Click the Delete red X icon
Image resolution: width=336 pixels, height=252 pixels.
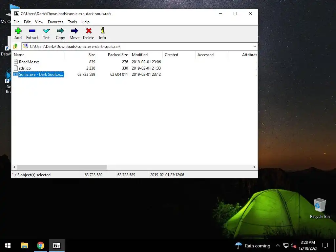[x=89, y=31]
